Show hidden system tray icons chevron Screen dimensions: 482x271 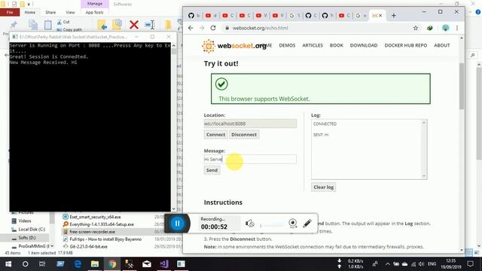coord(387,264)
